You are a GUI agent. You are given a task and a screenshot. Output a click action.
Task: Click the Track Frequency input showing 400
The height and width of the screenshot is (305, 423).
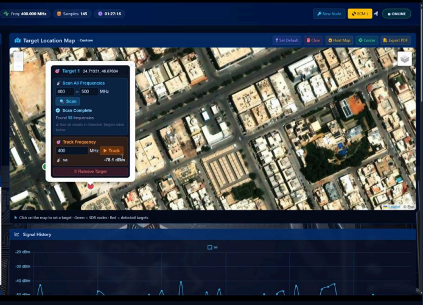point(71,150)
